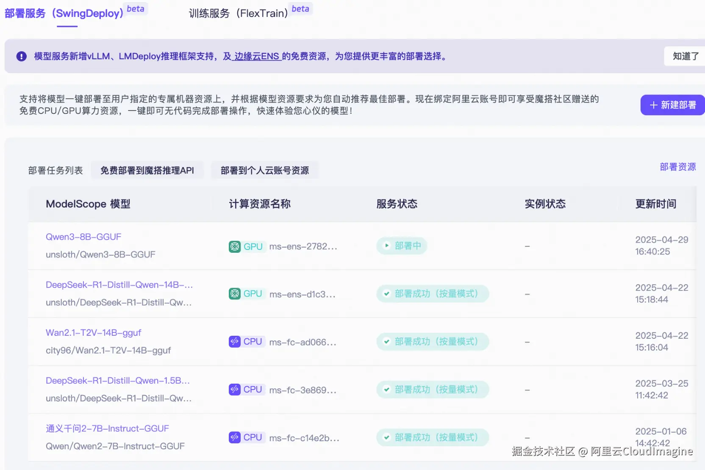This screenshot has width=705, height=470.
Task: Open Qwen3-8B-GGUF model link
Action: [83, 237]
